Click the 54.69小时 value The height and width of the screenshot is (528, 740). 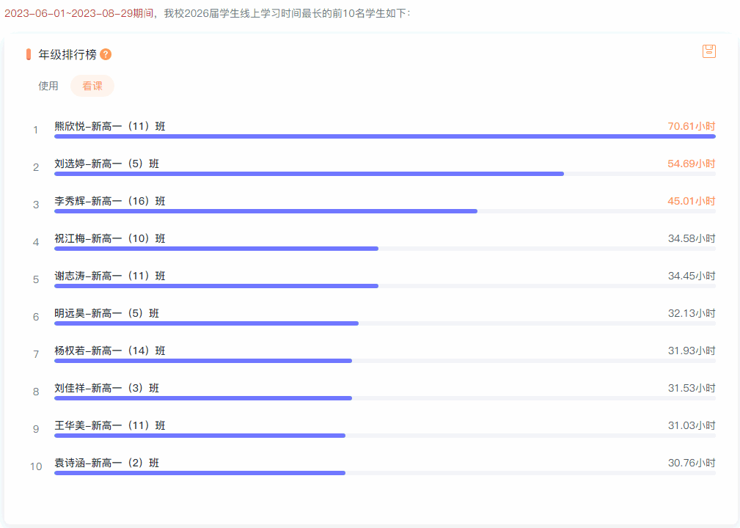[692, 164]
